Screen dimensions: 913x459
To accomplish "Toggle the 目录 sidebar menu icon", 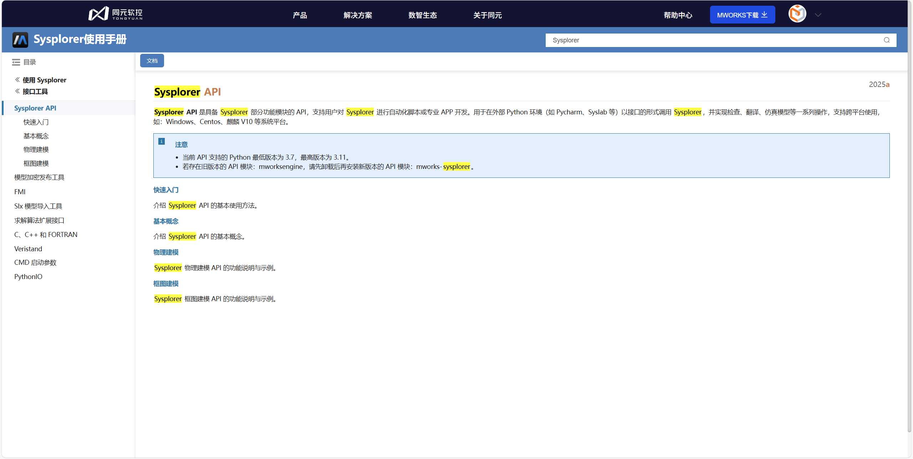I will tap(16, 62).
